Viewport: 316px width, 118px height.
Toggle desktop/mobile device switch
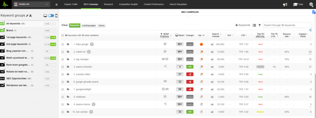click(51, 16)
